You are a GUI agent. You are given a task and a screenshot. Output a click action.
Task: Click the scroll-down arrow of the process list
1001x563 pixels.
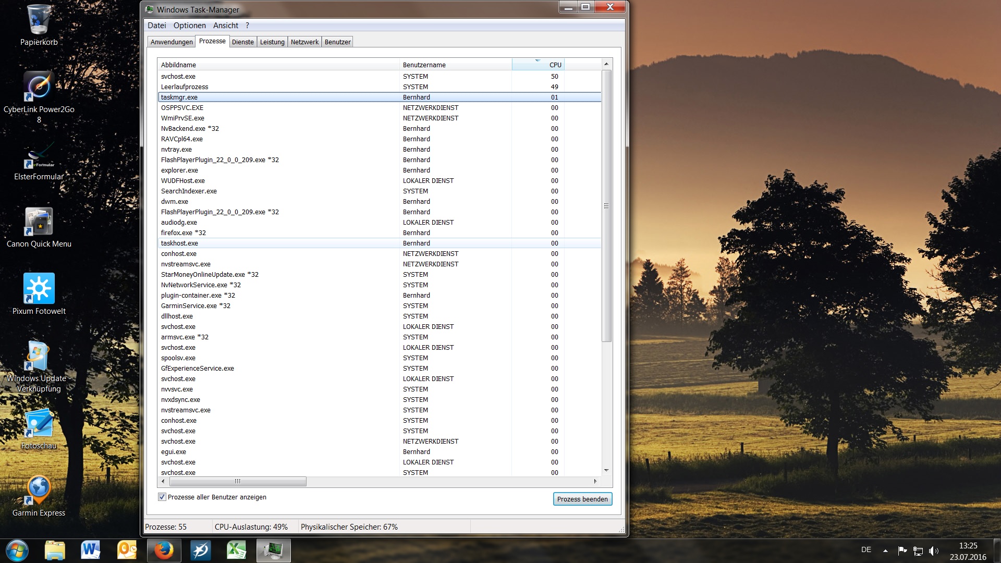coord(606,470)
